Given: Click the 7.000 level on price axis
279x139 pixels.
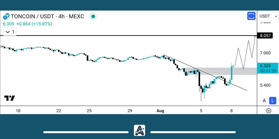Looking at the screenshot, I should click(x=265, y=53).
